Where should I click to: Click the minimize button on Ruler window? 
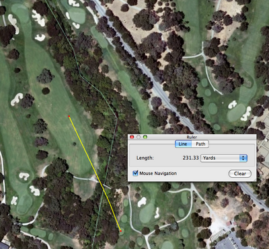pos(139,137)
